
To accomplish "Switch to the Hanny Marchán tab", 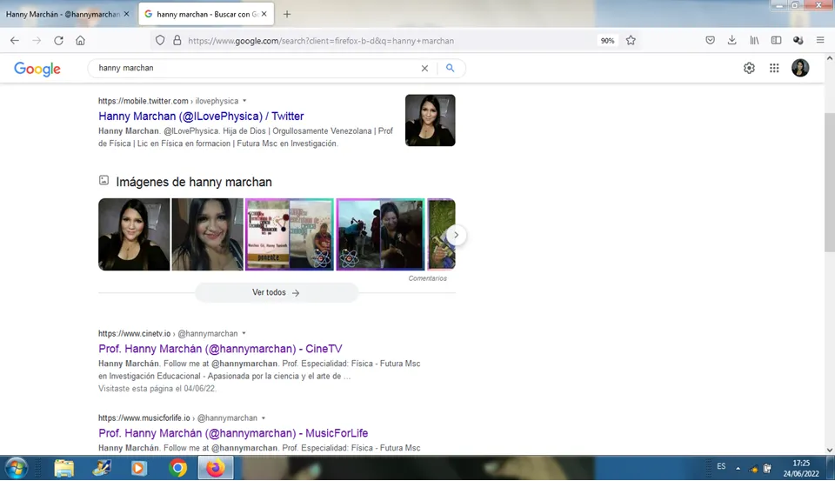I will [63, 15].
